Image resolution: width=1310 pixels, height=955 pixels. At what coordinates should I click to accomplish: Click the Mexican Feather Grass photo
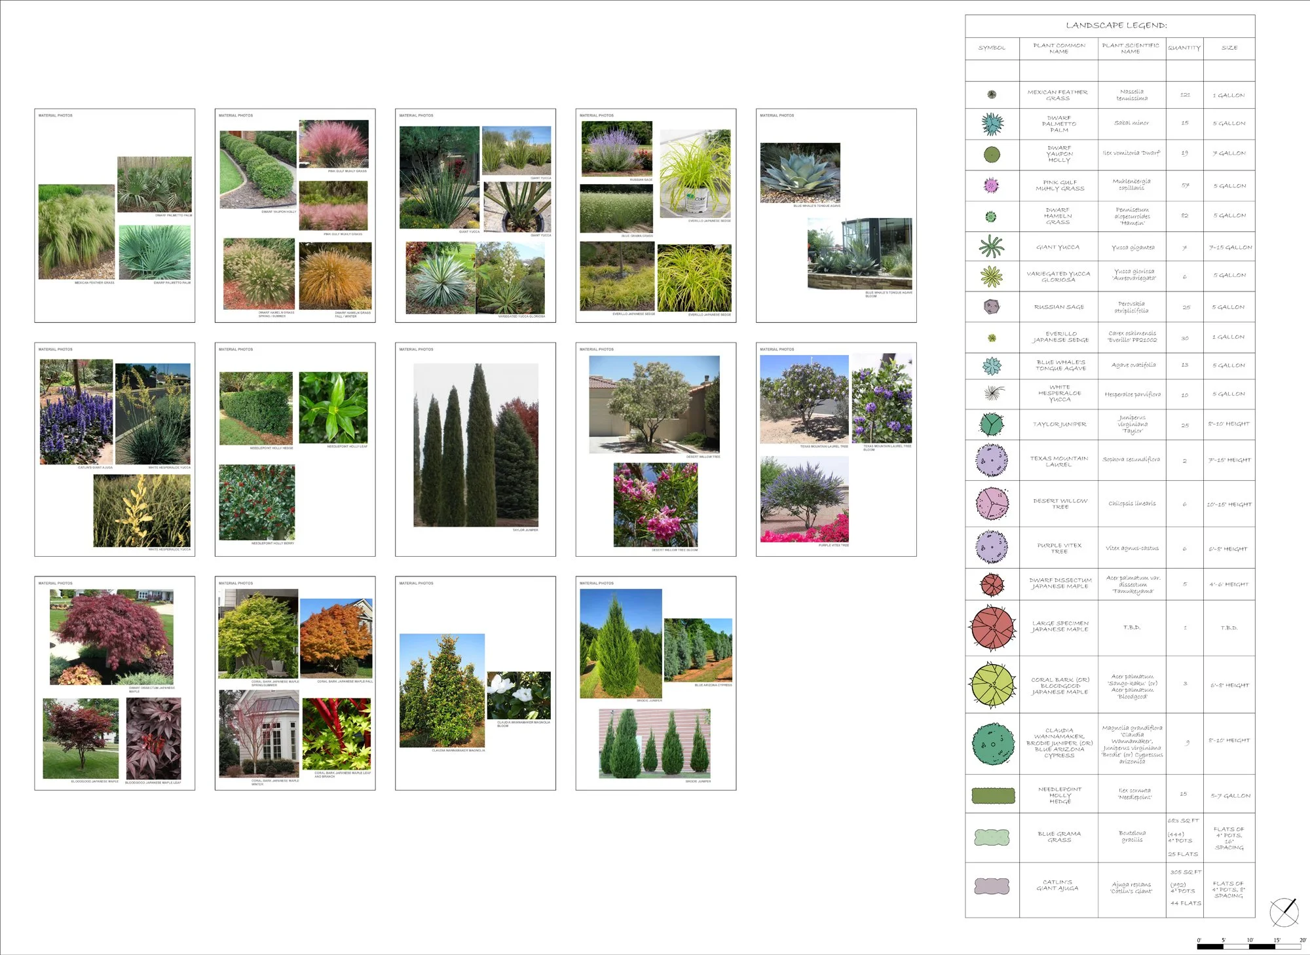click(x=76, y=232)
